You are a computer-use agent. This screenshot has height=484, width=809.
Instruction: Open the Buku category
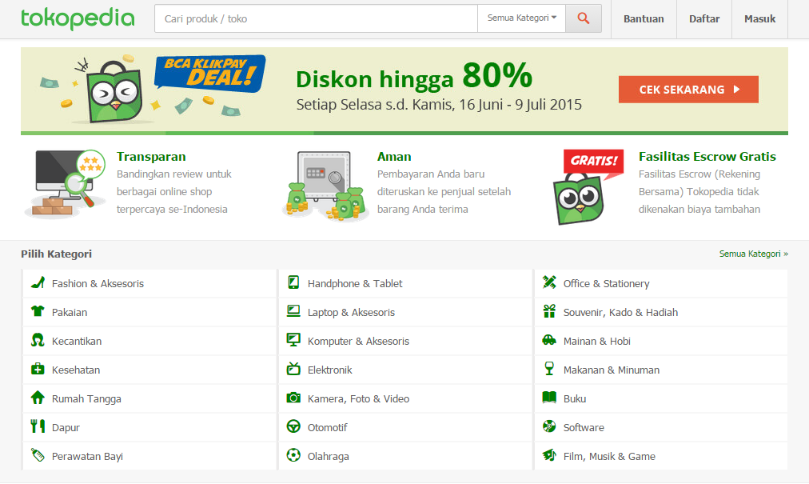[661, 398]
